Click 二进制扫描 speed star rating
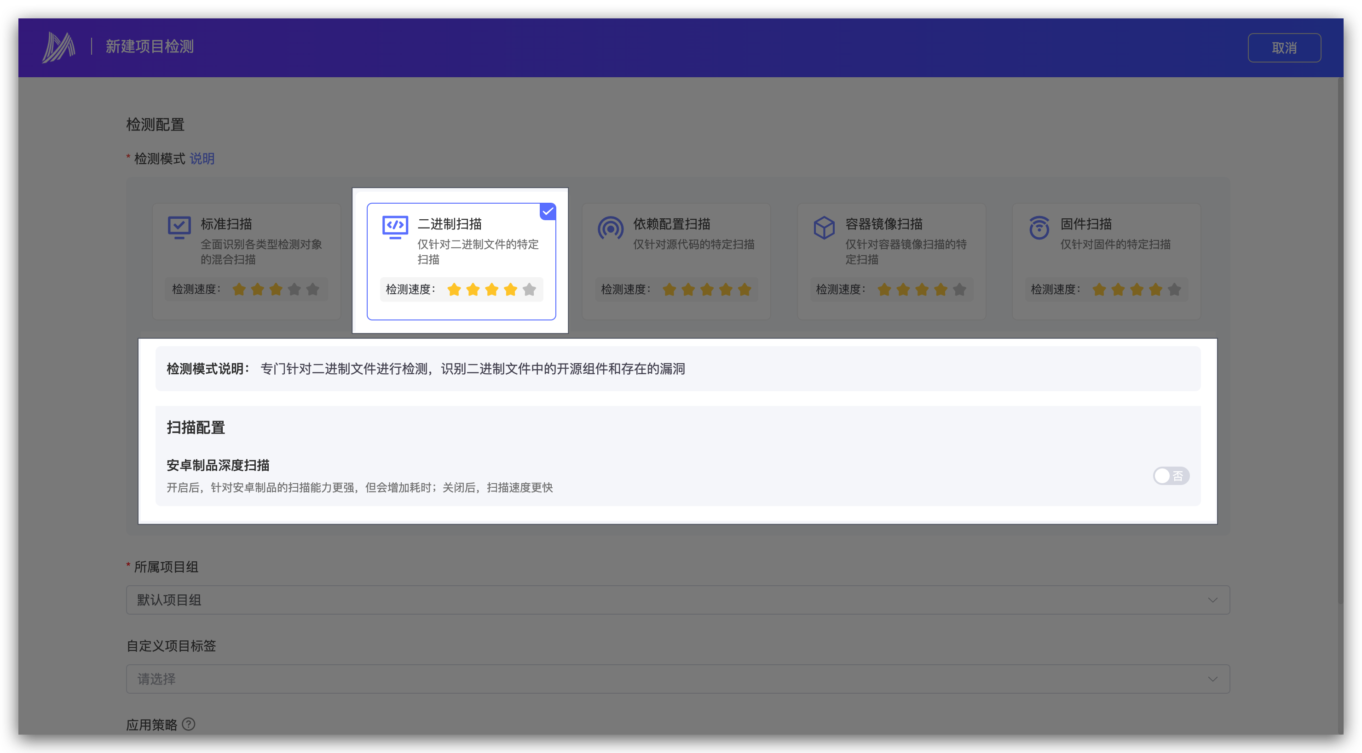The width and height of the screenshot is (1362, 753). (491, 289)
